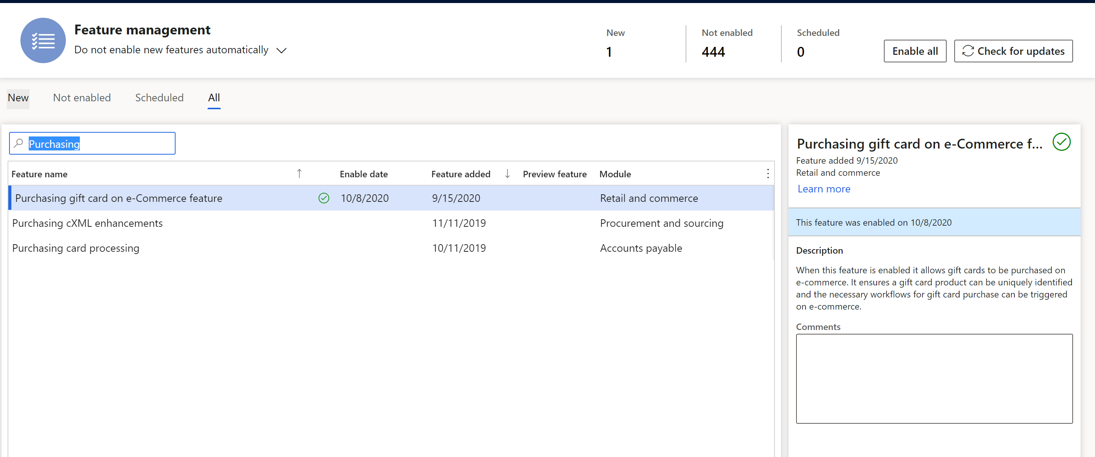Image resolution: width=1095 pixels, height=457 pixels.
Task: Click the column options ellipsis icon
Action: pos(768,173)
